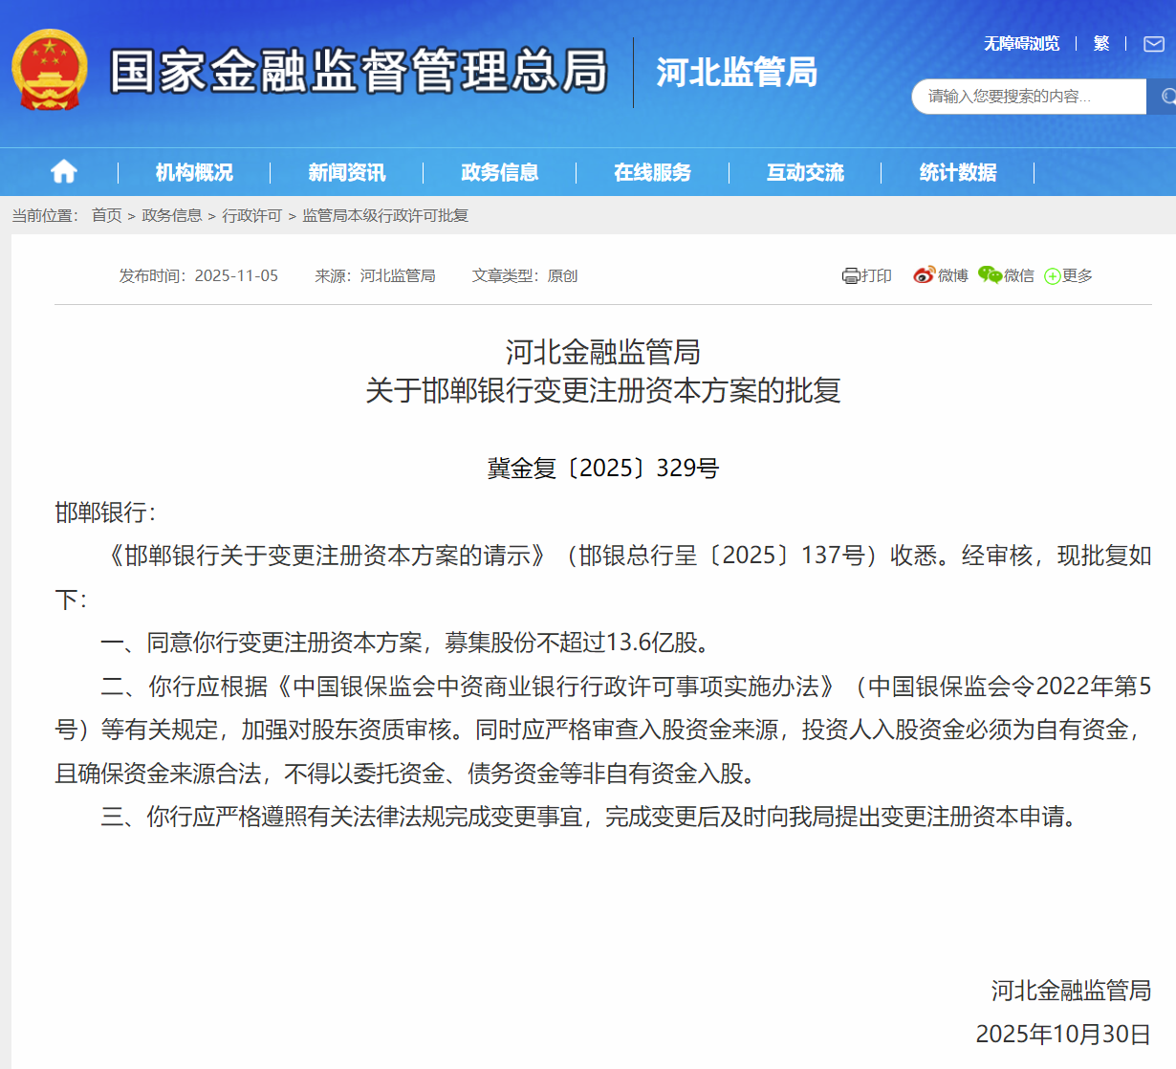The width and height of the screenshot is (1176, 1069).
Task: Switch to traditional Chinese with 繁
Action: click(x=1101, y=44)
